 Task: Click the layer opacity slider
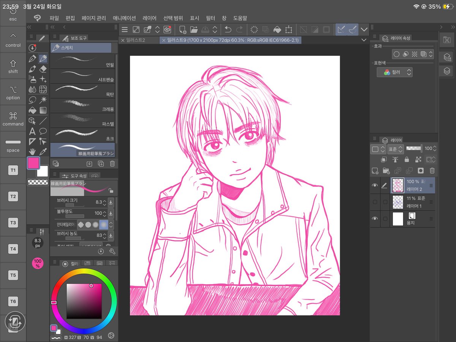pos(414,148)
